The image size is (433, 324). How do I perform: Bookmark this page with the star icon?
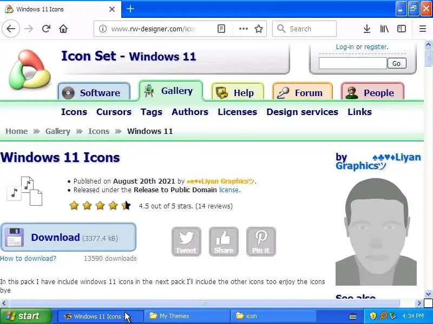coord(259,29)
